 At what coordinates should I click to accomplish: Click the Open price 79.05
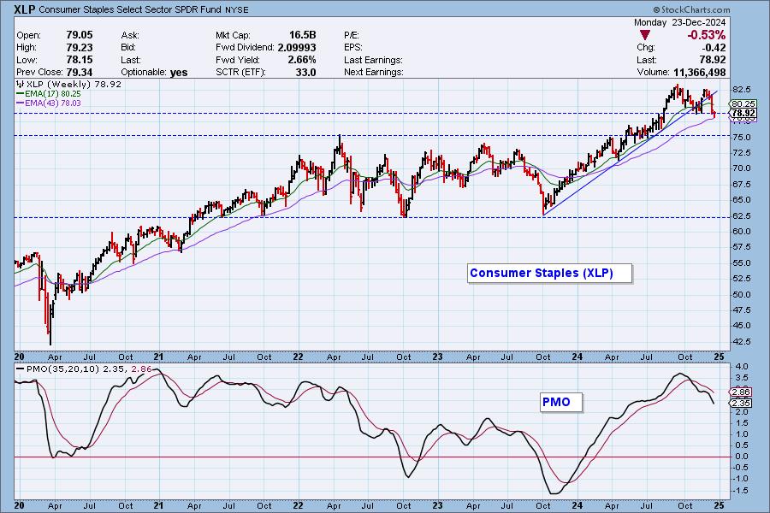[79, 35]
